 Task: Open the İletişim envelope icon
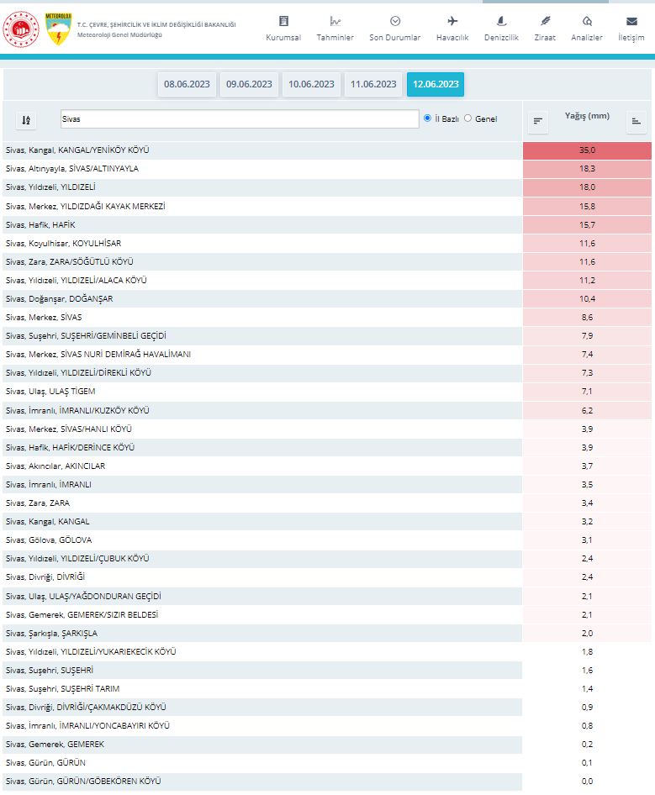(631, 21)
